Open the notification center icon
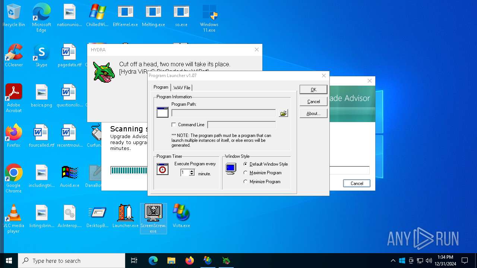The image size is (477, 268). point(465,261)
